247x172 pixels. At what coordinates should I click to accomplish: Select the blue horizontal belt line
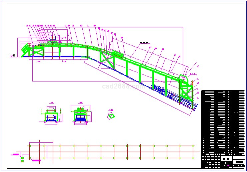click(x=57, y=56)
